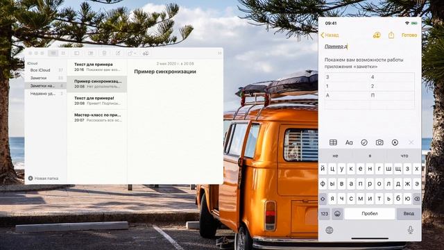Tap table cell containing 'П'

coord(392,96)
